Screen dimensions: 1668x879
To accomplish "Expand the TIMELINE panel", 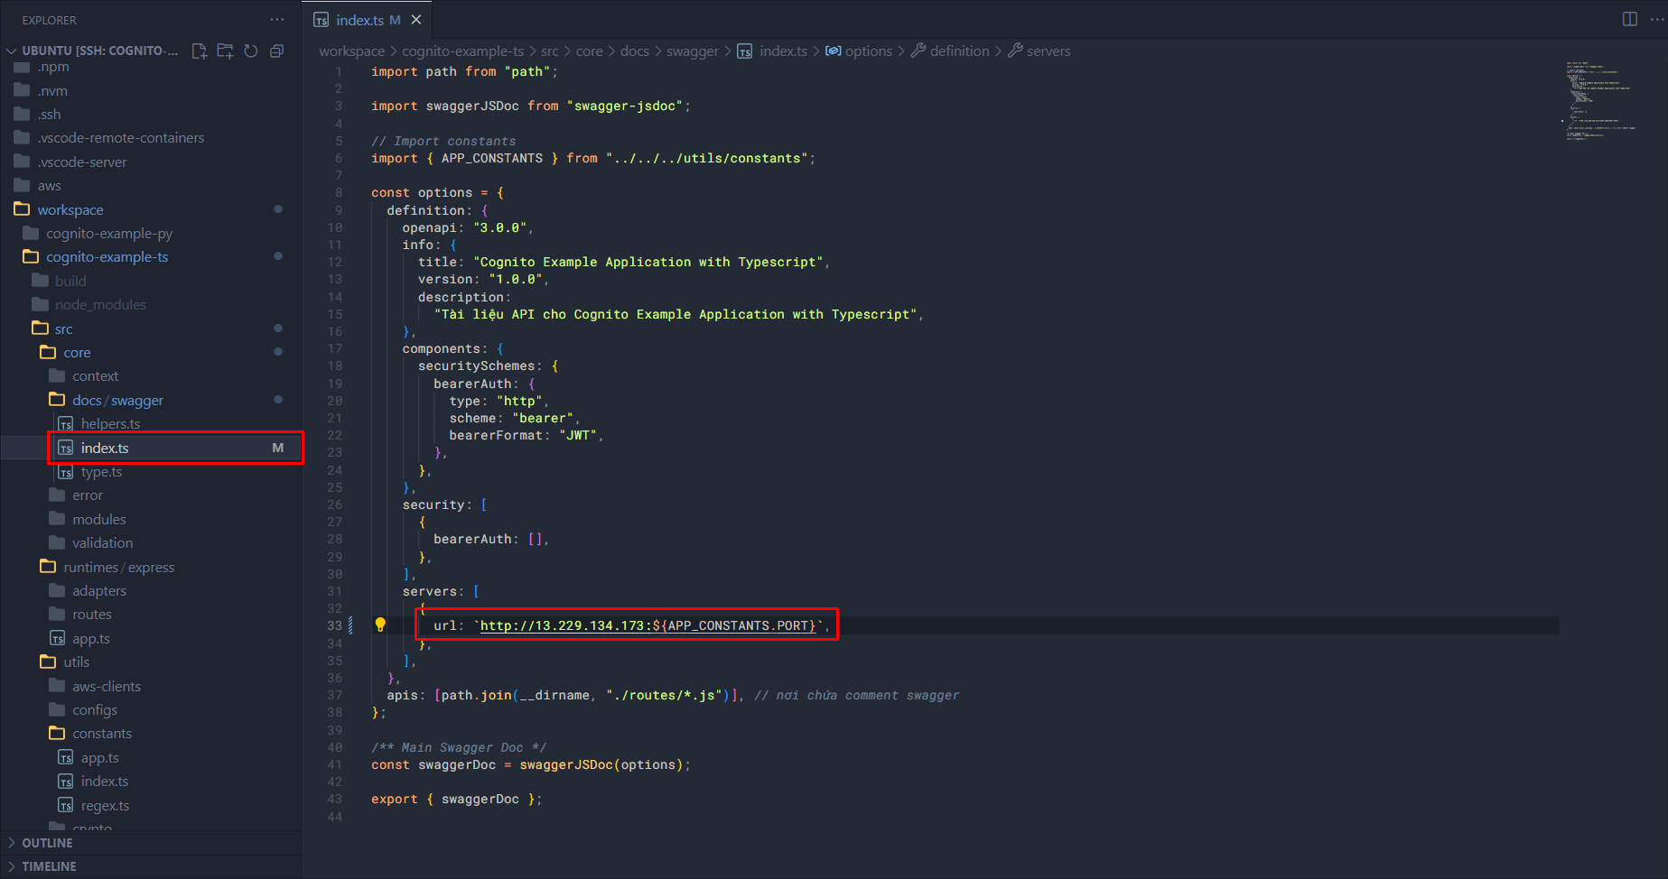I will (x=49, y=866).
